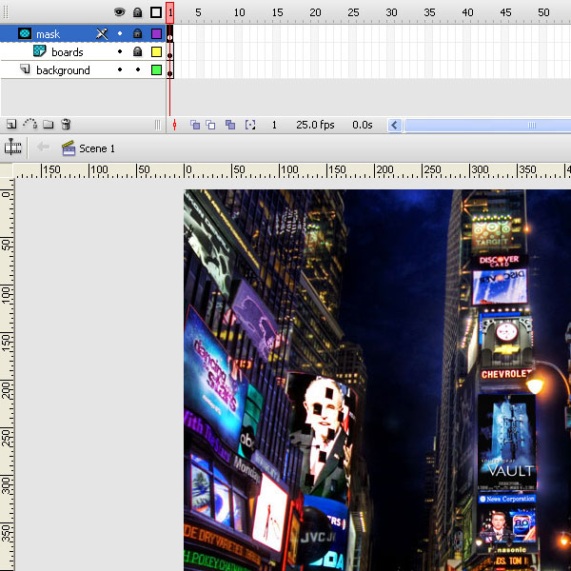Click the timeline panel drag gripper

(5, 12)
